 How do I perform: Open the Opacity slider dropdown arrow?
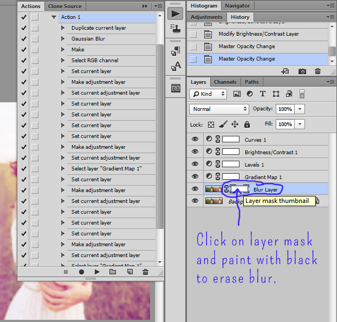[300, 109]
